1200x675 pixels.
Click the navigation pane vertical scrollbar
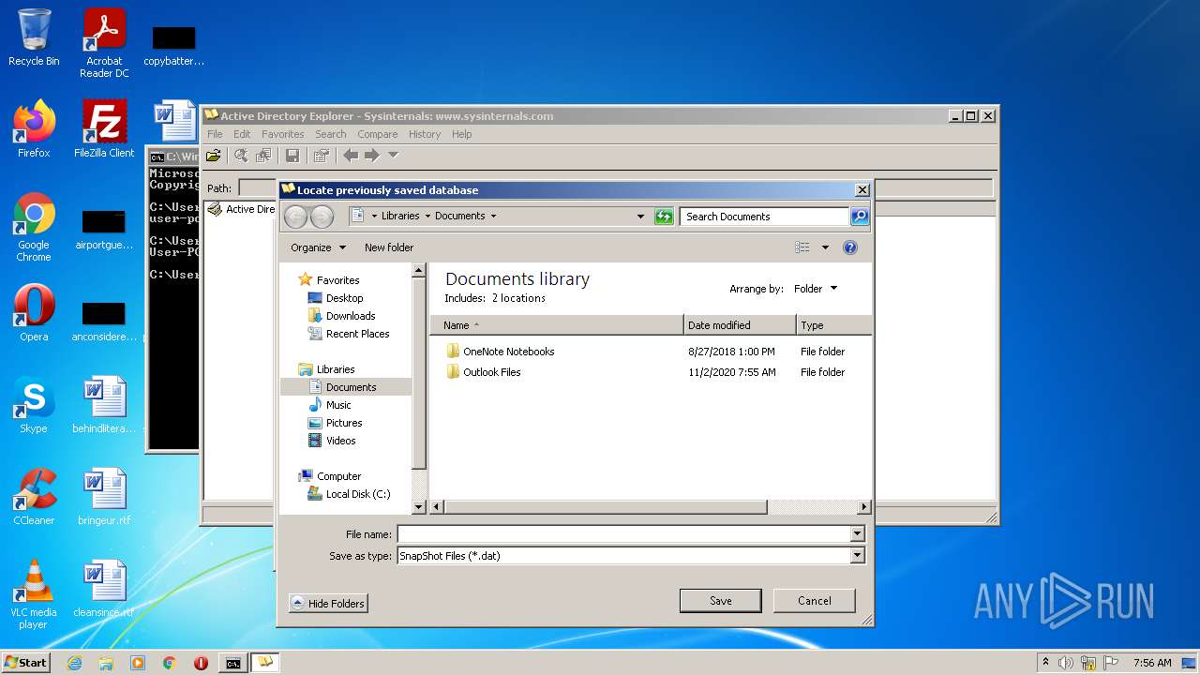pyautogui.click(x=419, y=373)
